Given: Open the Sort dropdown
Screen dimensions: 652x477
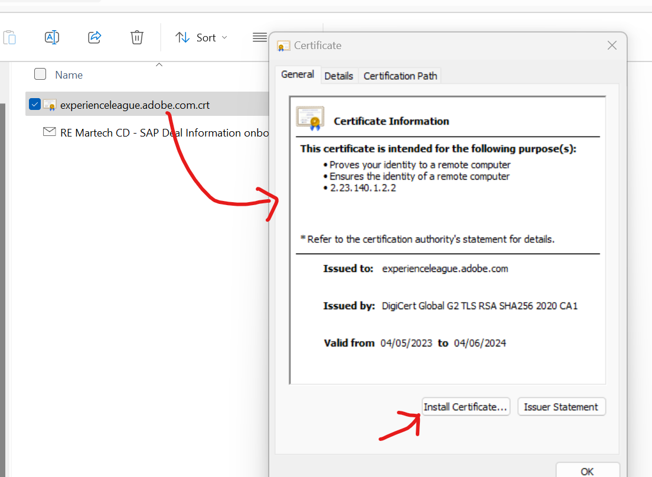Looking at the screenshot, I should pos(207,37).
